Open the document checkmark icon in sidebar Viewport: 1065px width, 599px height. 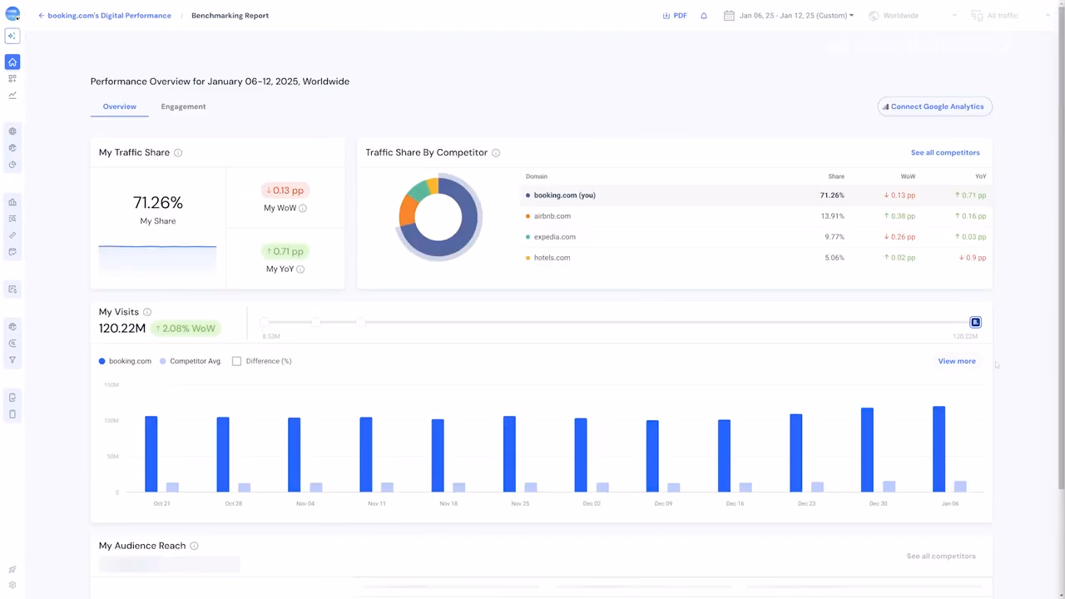pyautogui.click(x=12, y=398)
